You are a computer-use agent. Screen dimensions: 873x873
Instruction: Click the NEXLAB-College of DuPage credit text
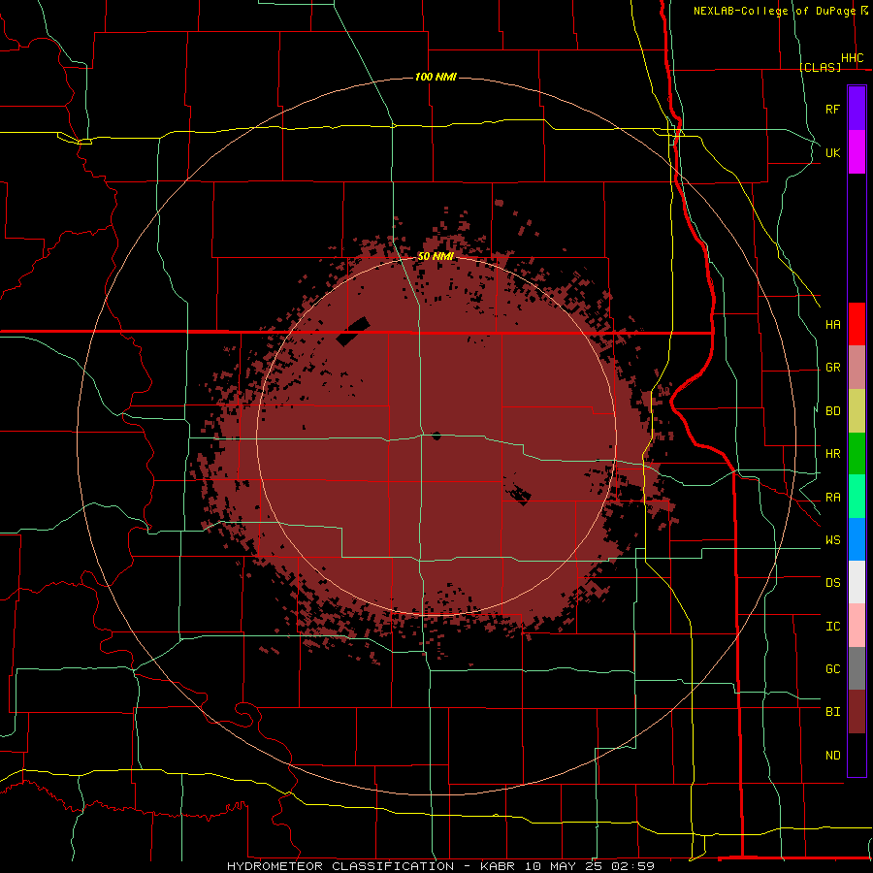(x=774, y=11)
